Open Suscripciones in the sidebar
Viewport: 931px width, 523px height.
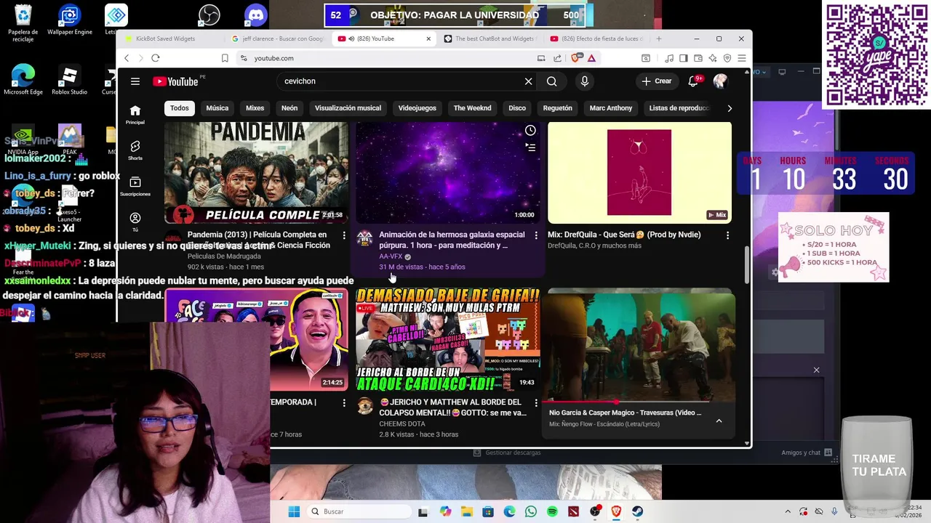coord(135,186)
